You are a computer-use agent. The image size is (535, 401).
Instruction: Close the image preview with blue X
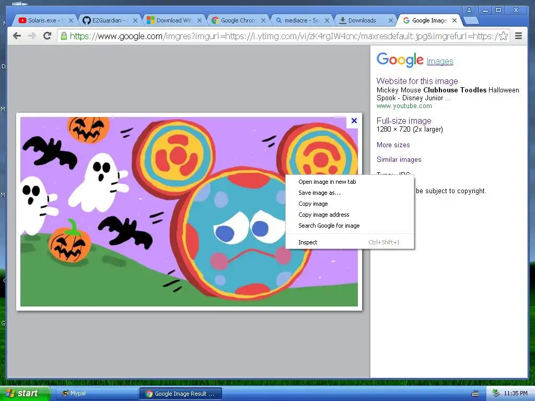click(354, 121)
